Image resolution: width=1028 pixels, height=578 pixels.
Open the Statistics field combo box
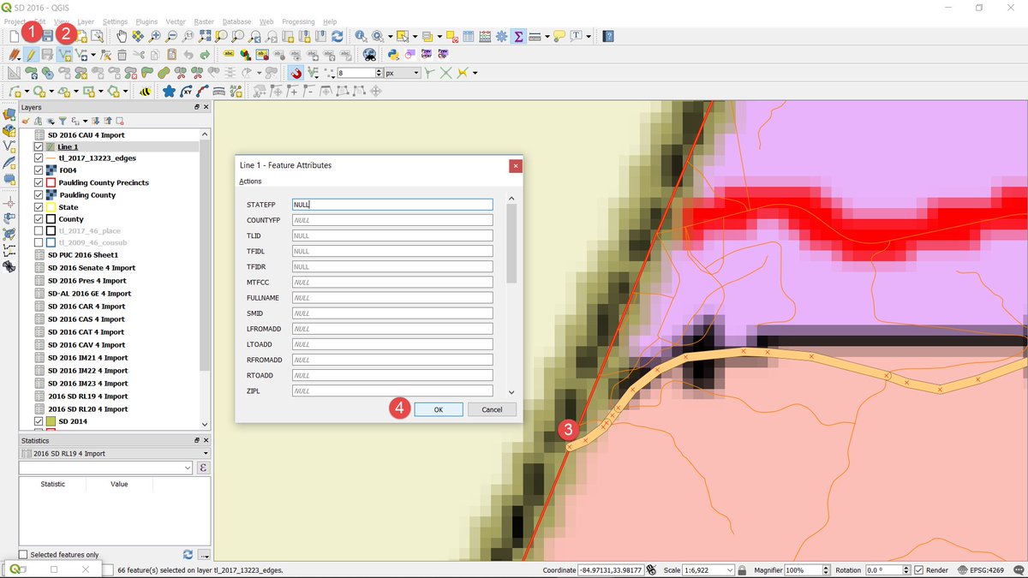[x=106, y=468]
